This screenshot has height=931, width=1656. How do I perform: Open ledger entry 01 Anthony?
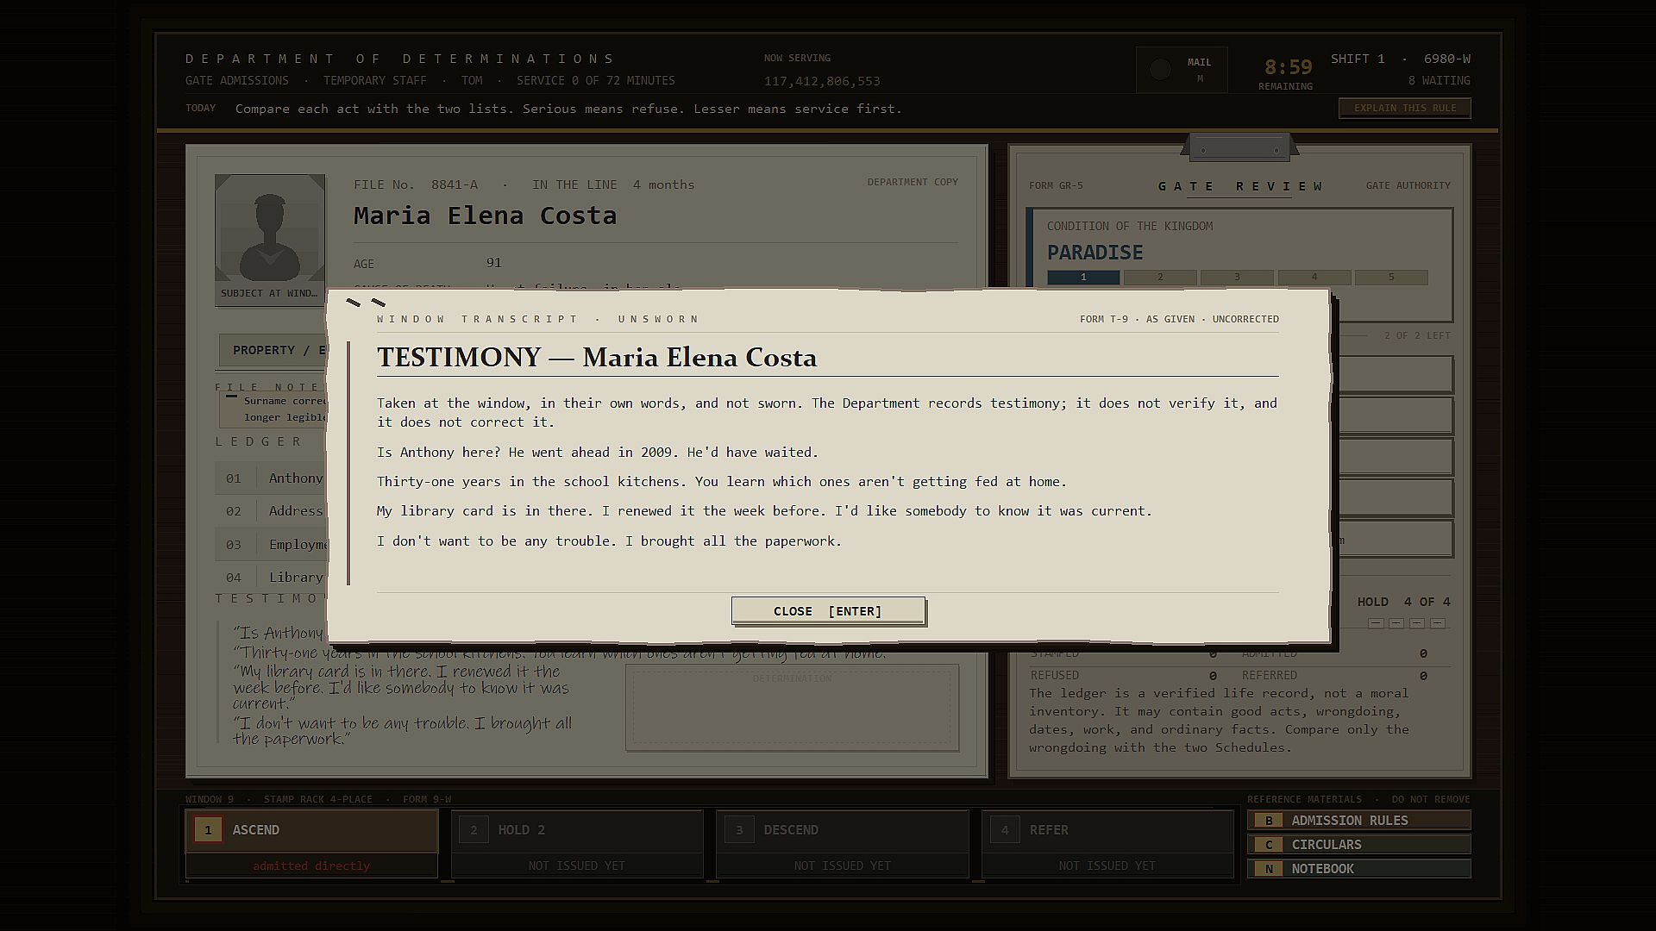[271, 478]
